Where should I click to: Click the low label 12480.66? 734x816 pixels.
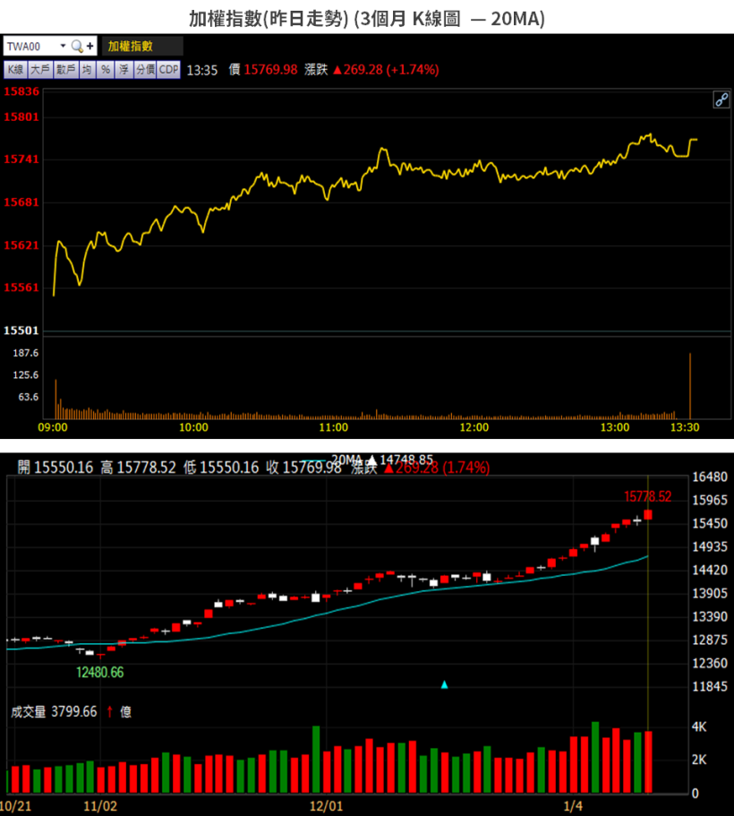[x=100, y=673]
